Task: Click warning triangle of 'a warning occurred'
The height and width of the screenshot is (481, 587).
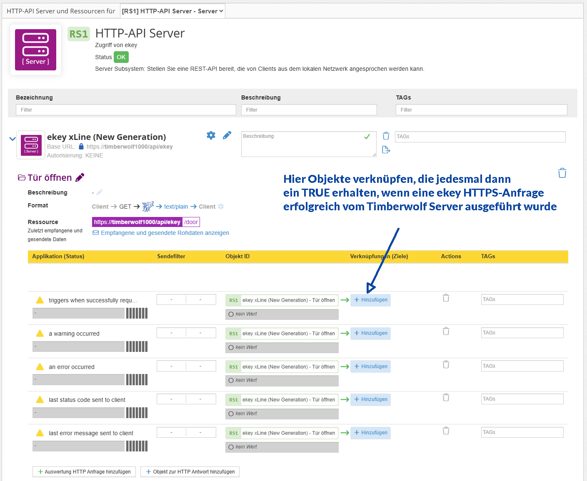Action: click(40, 333)
